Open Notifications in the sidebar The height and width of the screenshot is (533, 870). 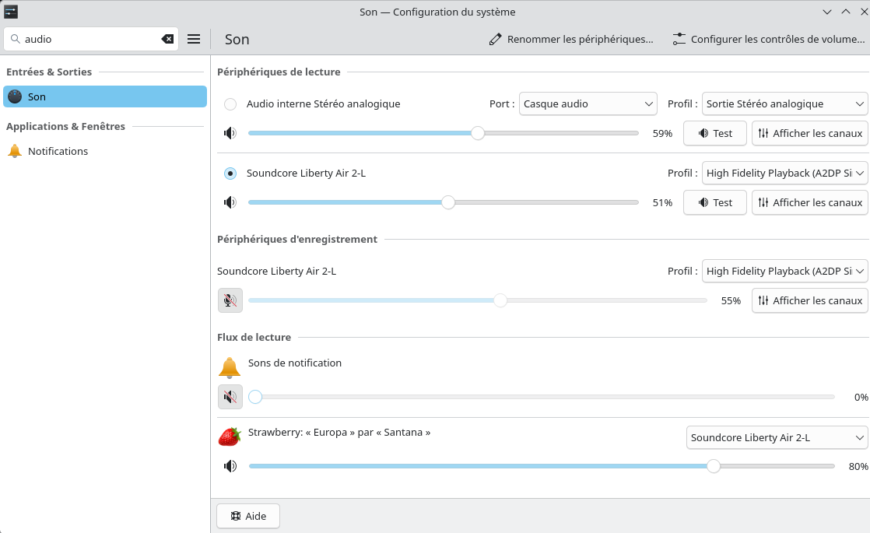tap(58, 151)
